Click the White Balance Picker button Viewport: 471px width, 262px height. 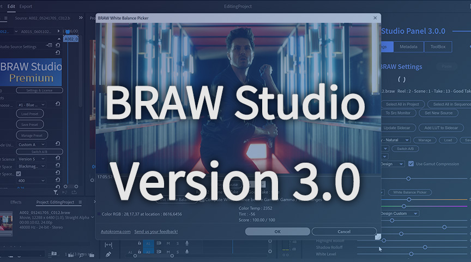coord(410,192)
